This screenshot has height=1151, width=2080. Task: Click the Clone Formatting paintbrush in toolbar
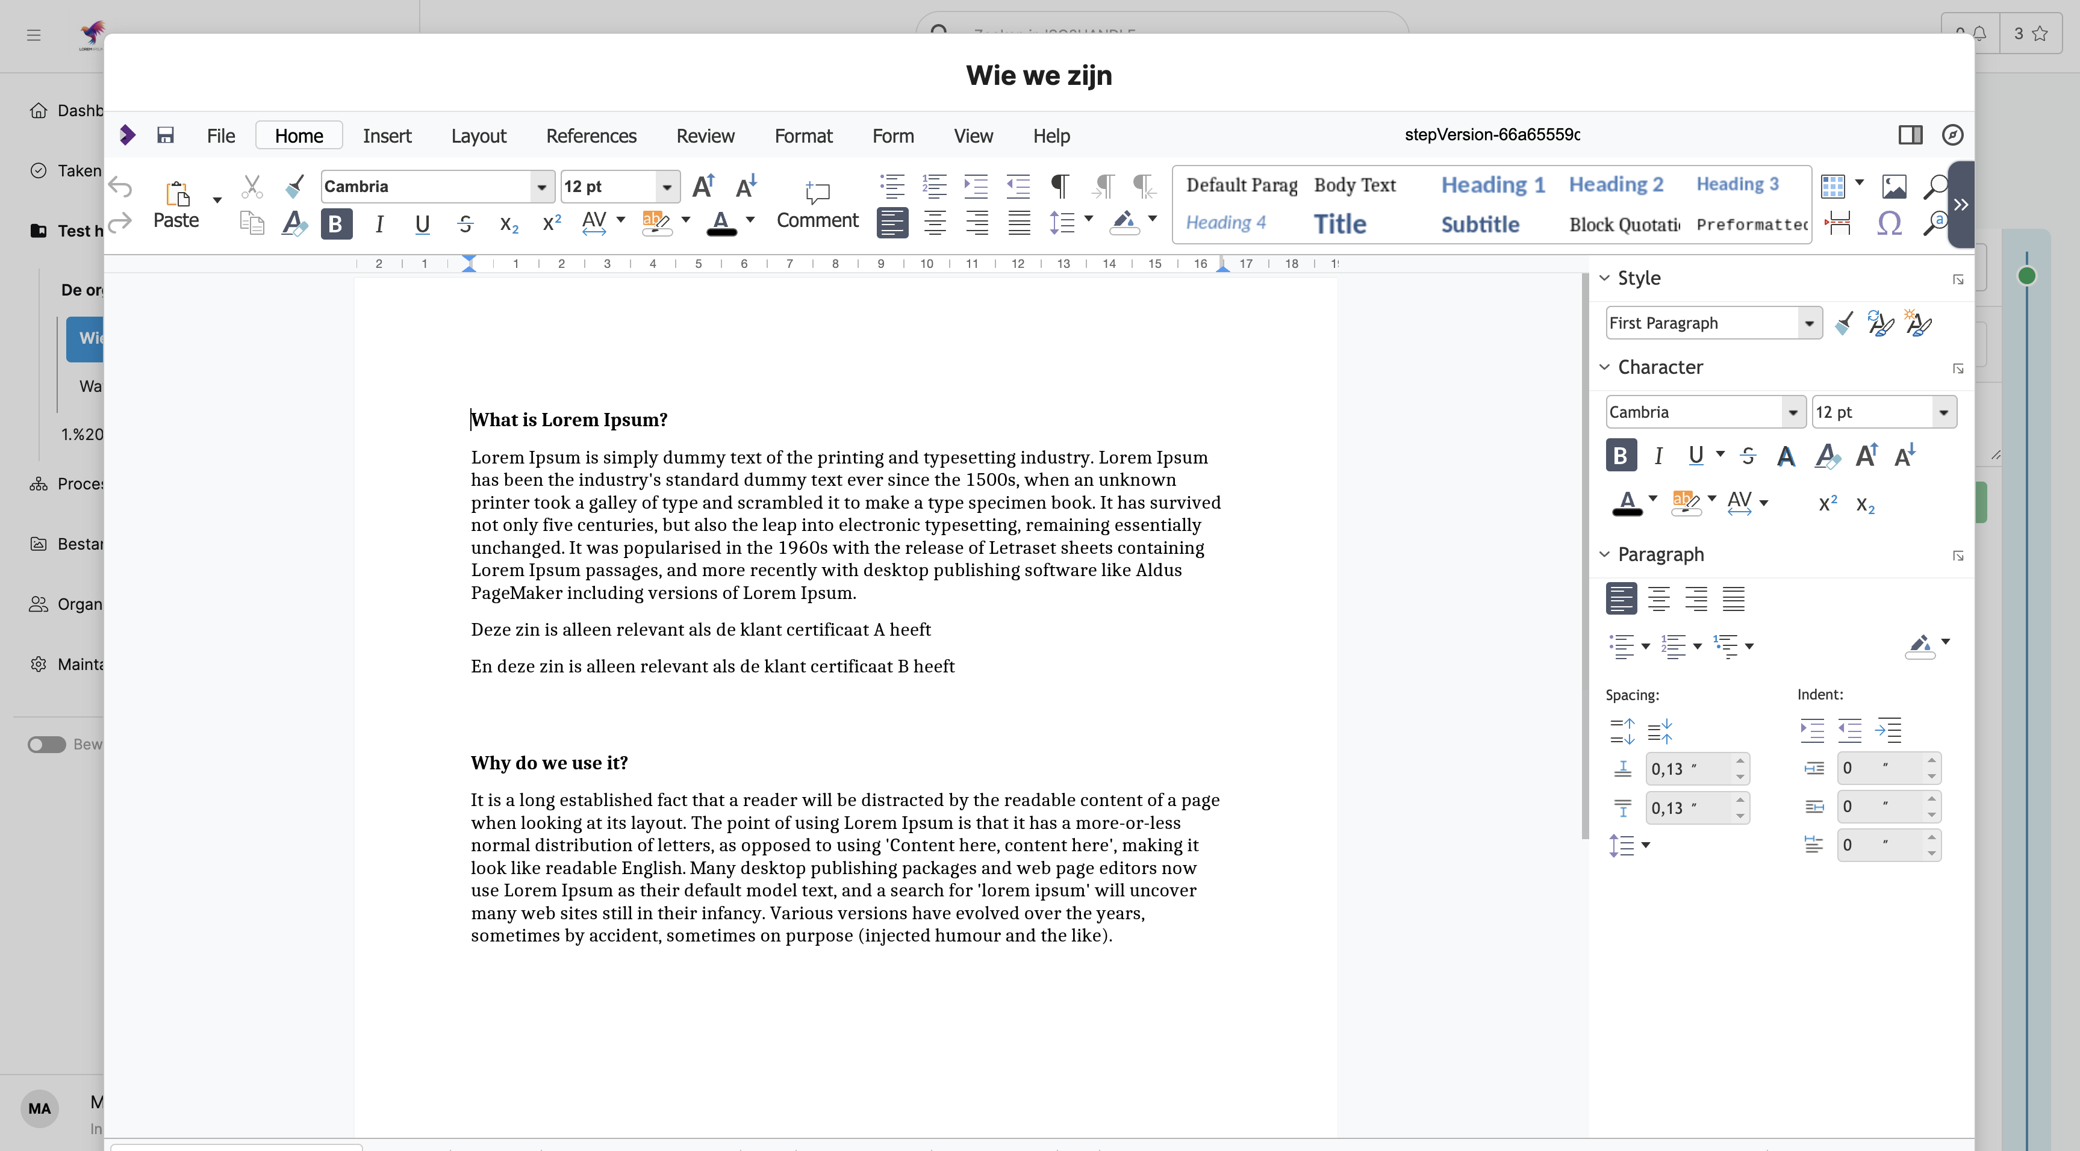coord(294,187)
